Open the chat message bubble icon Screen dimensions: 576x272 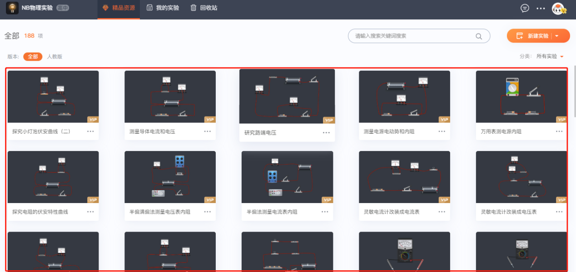525,8
